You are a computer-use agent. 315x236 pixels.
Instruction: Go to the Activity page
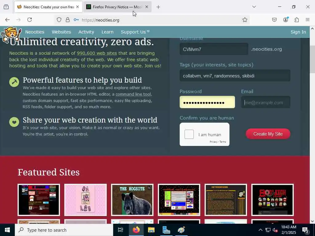[86, 32]
